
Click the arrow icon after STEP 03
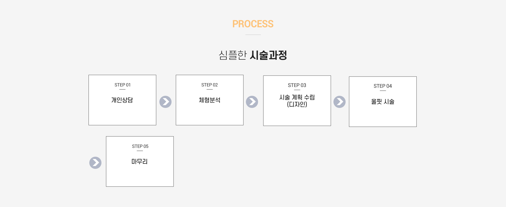click(x=340, y=102)
